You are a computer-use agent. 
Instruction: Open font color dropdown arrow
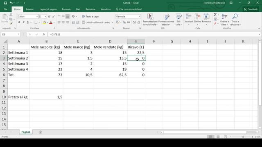tap(54, 22)
